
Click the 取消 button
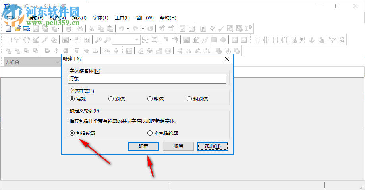point(178,146)
